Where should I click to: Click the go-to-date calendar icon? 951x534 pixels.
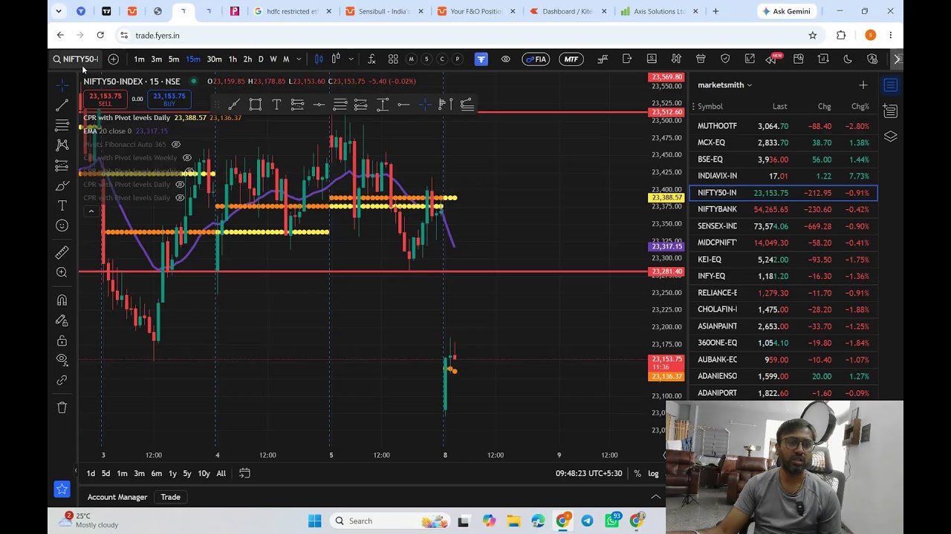[x=244, y=473]
